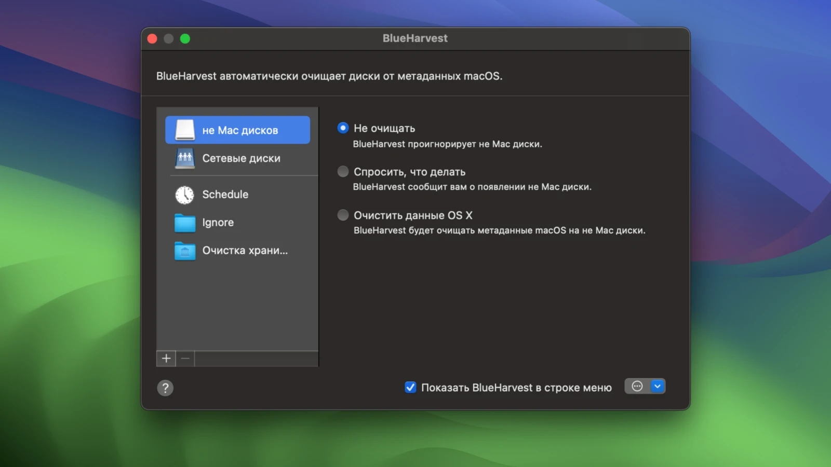Click the network drive icon for Сетевые диски
This screenshot has height=467, width=831.
(185, 158)
